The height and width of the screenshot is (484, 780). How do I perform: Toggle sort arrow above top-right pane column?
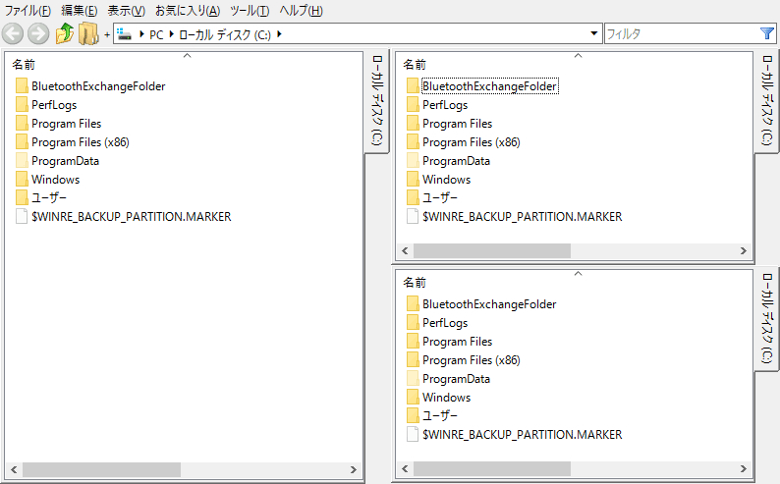coord(578,56)
